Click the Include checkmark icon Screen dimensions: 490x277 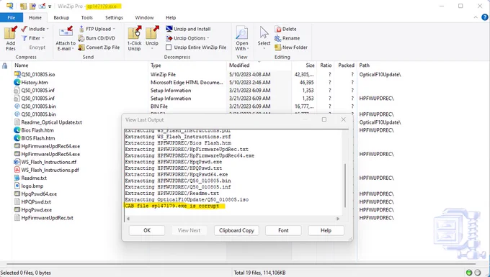(24, 29)
